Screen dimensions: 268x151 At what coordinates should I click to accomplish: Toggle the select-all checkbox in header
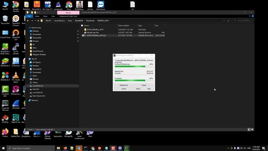82,26
